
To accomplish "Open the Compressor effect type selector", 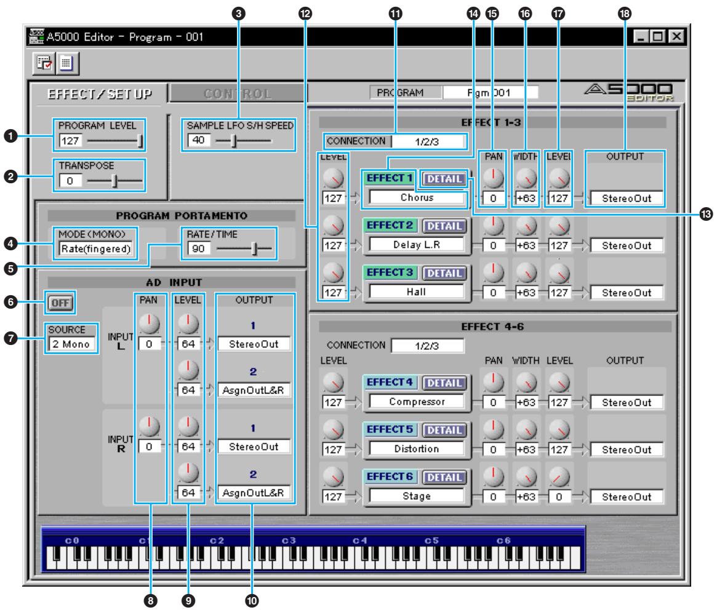I will (417, 402).
